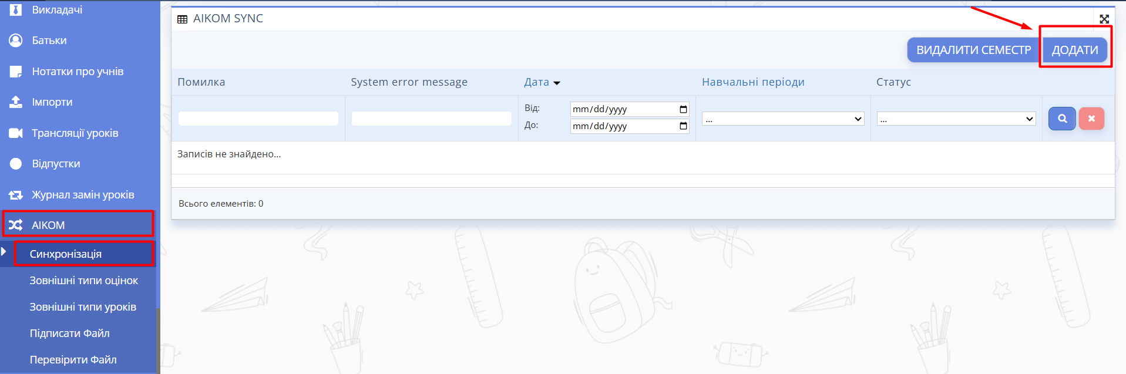1126x374 pixels.
Task: Expand the Навчальні періоди dropdown filter
Action: pyautogui.click(x=783, y=119)
